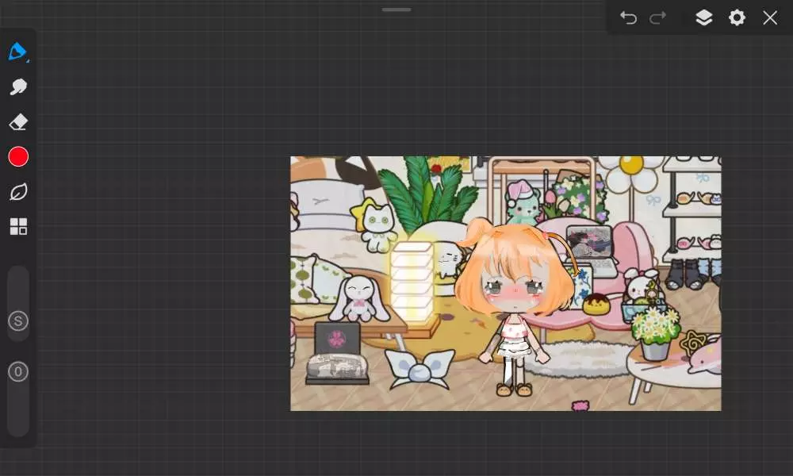793x476 pixels.
Task: Open the layers panel
Action: [704, 17]
